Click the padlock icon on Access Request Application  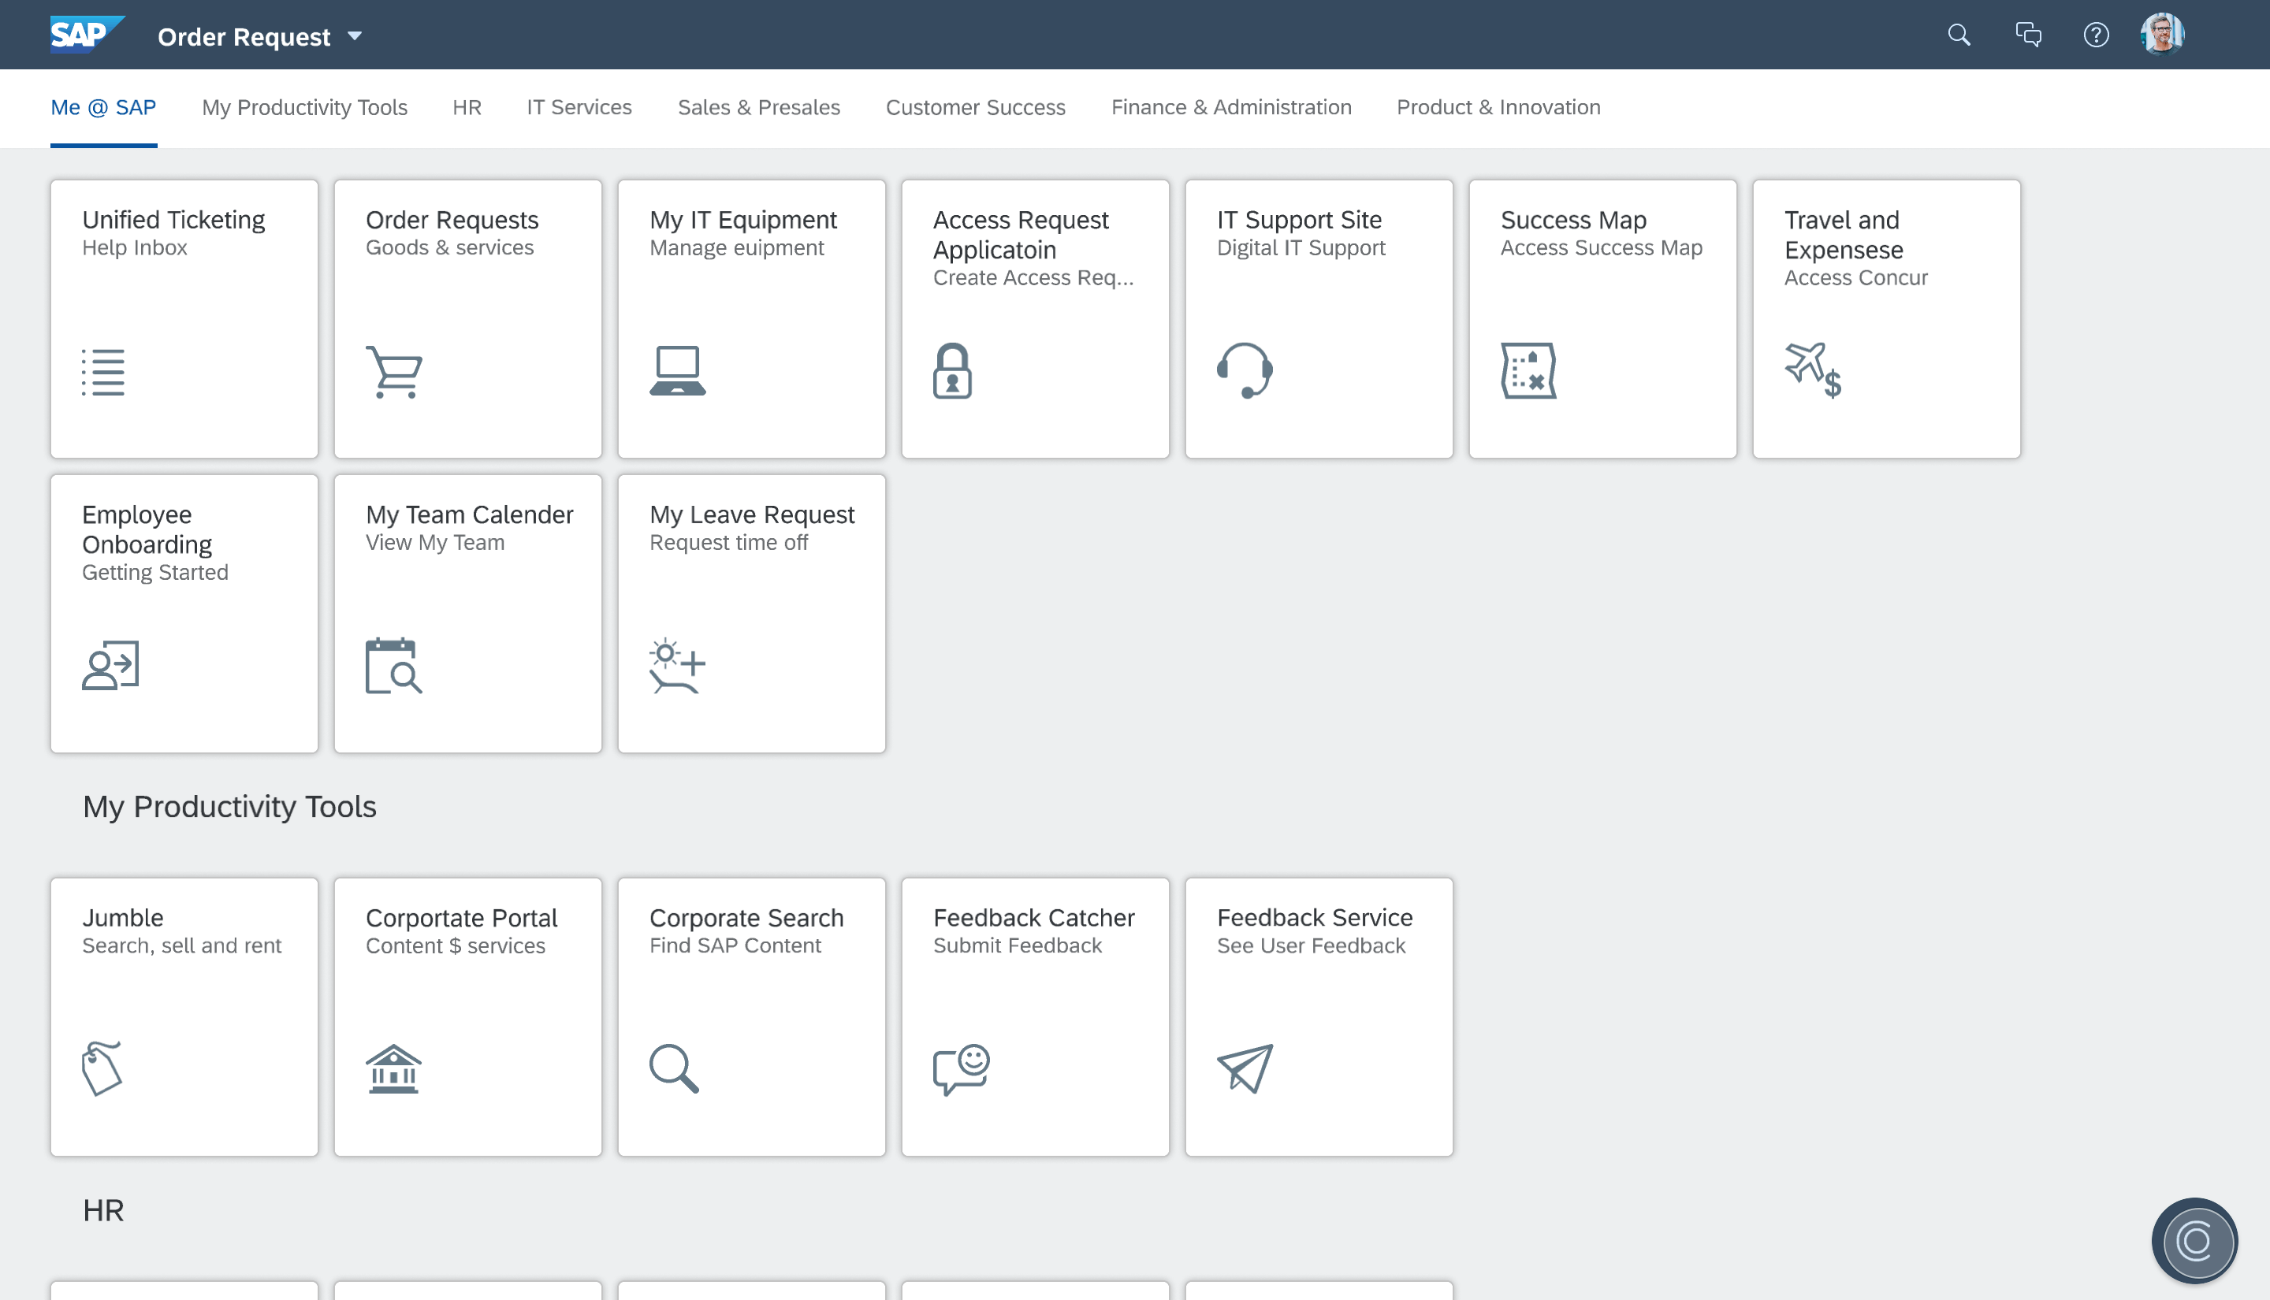pyautogui.click(x=952, y=370)
